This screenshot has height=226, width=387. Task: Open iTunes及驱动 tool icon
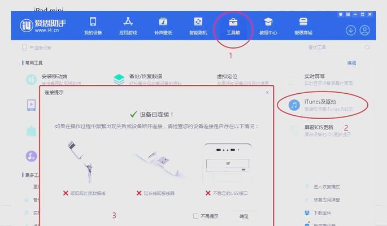point(294,105)
